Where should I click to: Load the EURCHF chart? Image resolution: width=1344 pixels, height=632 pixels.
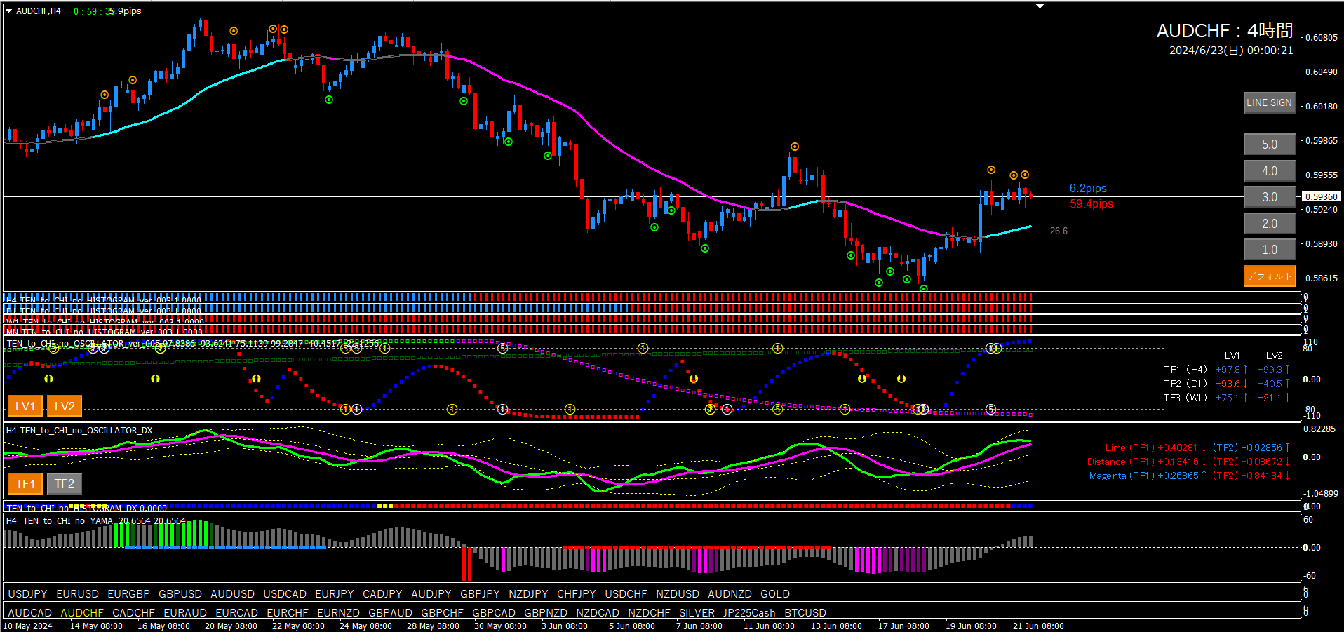pyautogui.click(x=288, y=613)
